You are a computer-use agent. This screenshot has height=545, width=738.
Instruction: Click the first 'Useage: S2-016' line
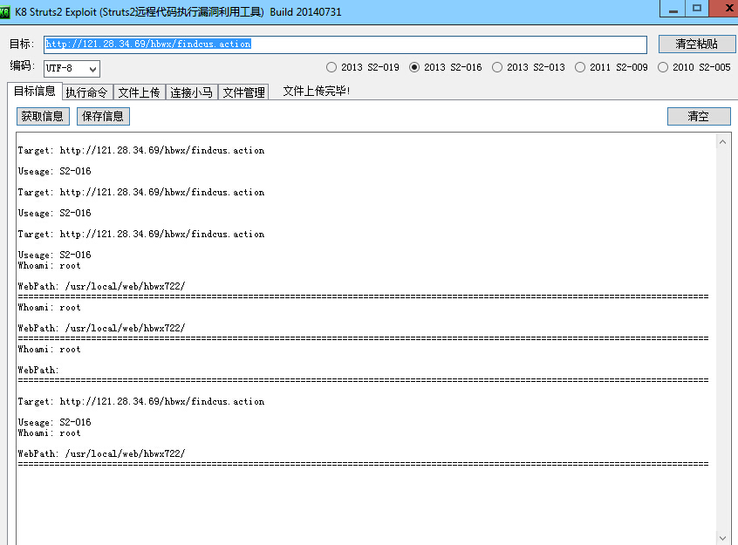pyautogui.click(x=55, y=171)
